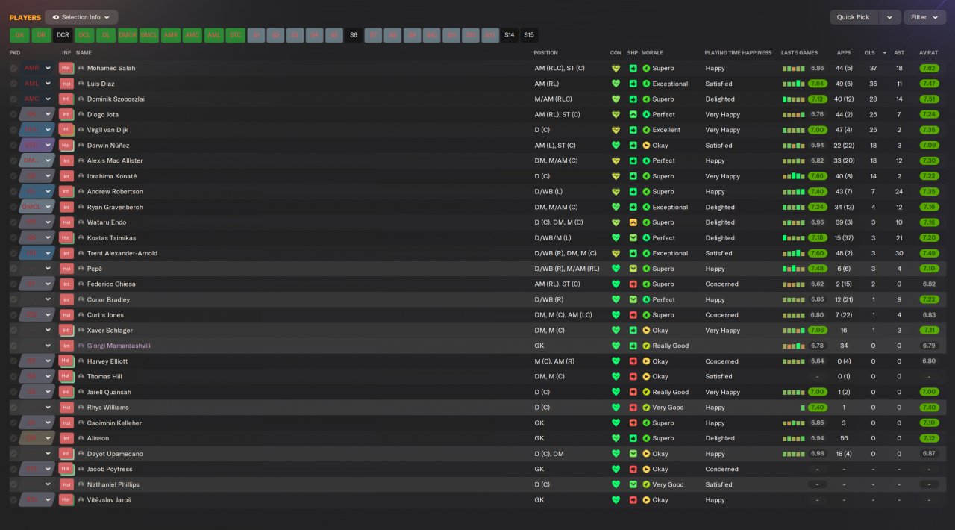Toggle the picked checkmark for Nathaniel Phillips
This screenshot has height=530, width=955.
(x=13, y=484)
